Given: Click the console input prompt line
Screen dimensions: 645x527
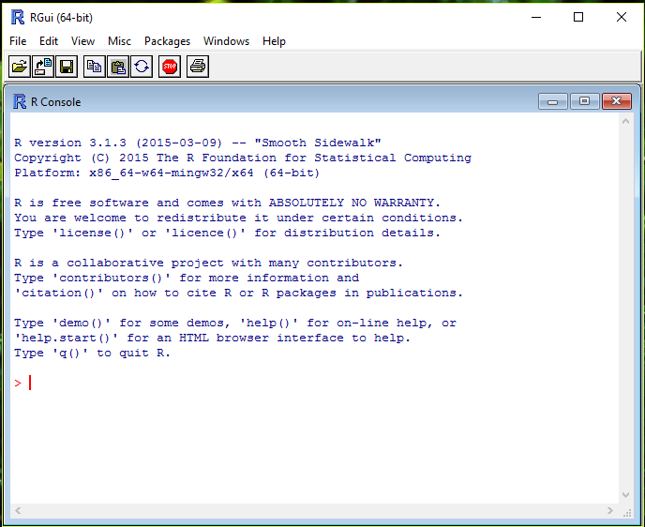Looking at the screenshot, I should pos(314,383).
